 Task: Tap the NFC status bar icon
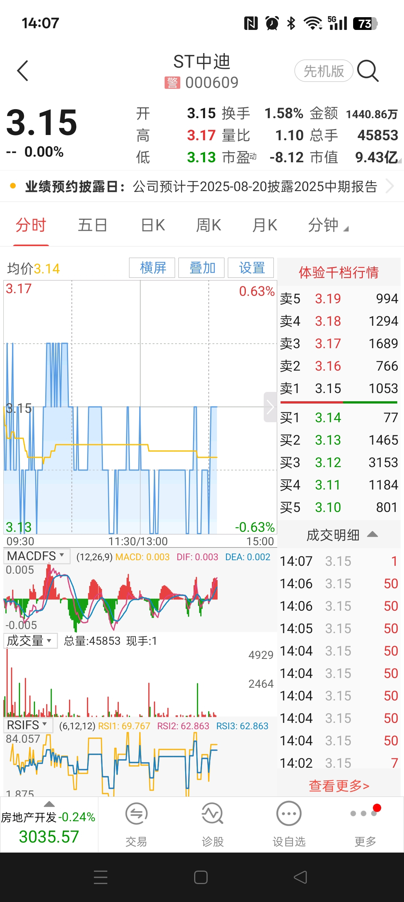click(x=251, y=23)
